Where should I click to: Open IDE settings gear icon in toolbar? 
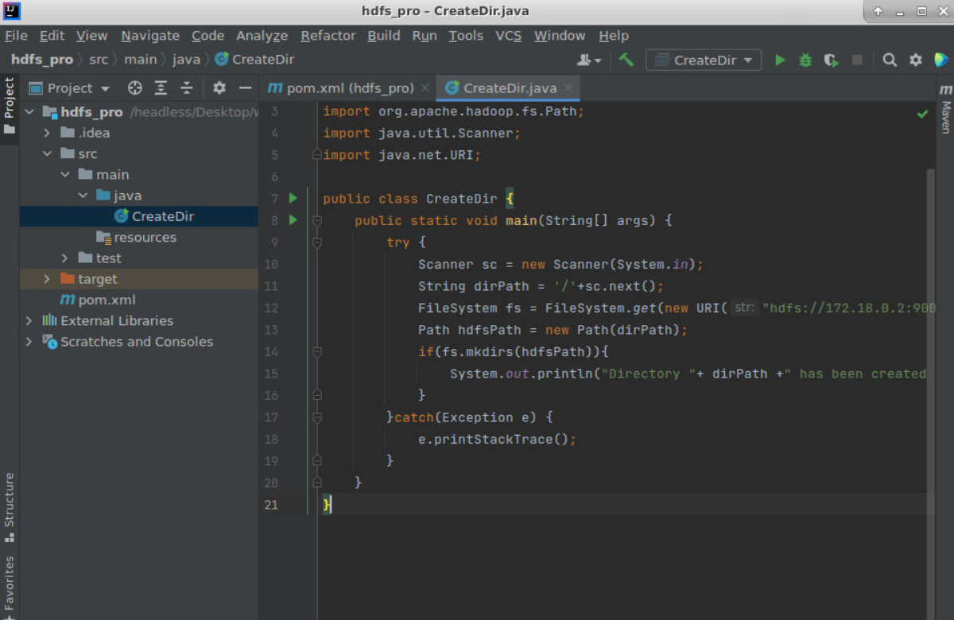coord(916,60)
